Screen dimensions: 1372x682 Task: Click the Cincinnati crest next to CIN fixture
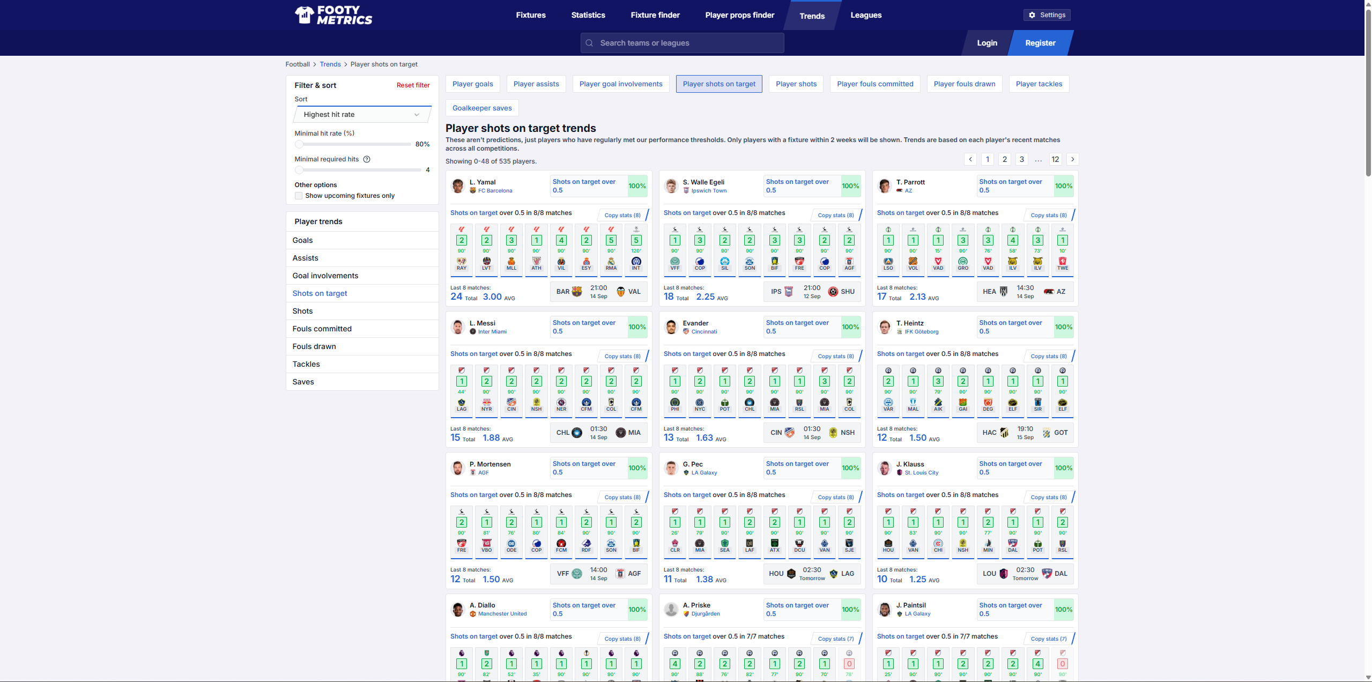click(789, 433)
